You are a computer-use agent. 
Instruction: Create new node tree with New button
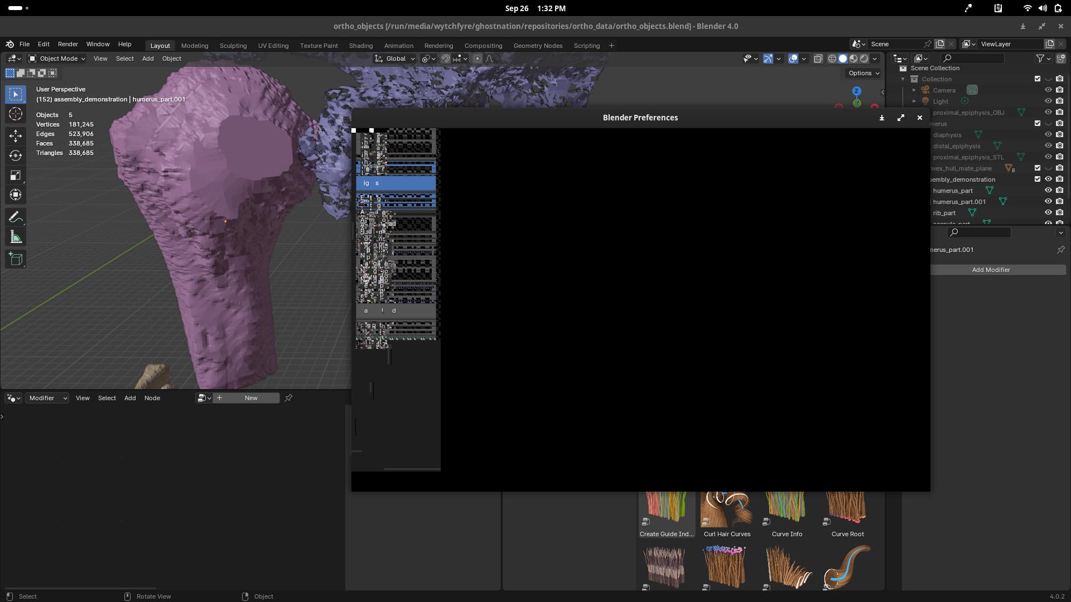pyautogui.click(x=251, y=398)
